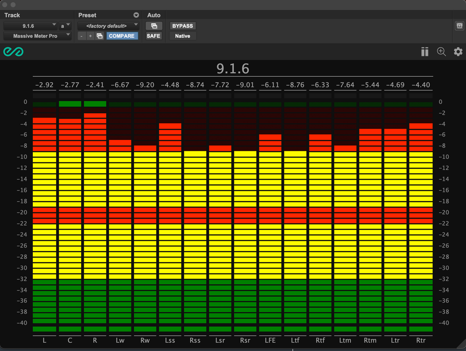
Task: Open the 9.1.6 track selector dropdown
Action: pyautogui.click(x=30, y=26)
